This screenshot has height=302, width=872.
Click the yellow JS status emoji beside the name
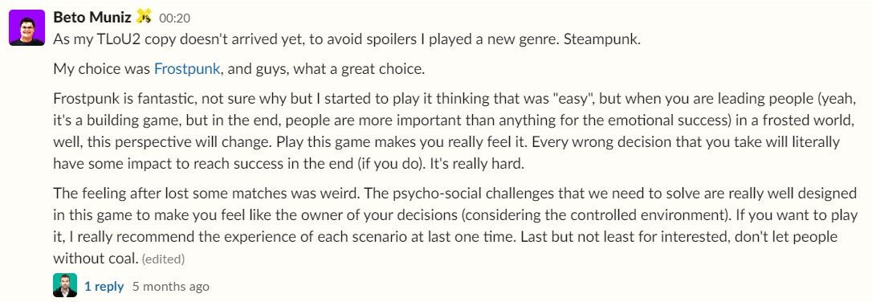(144, 17)
